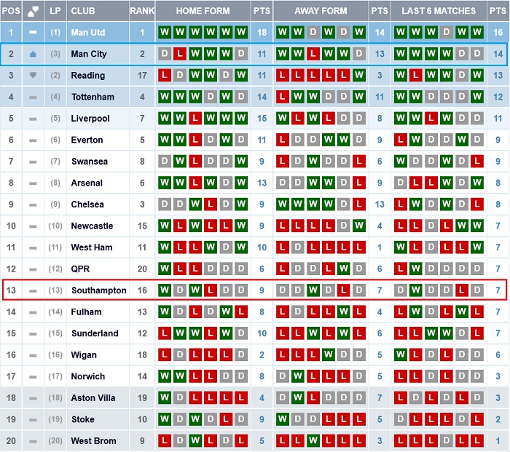Click Tottenham's no-change dash icon

coord(33,97)
